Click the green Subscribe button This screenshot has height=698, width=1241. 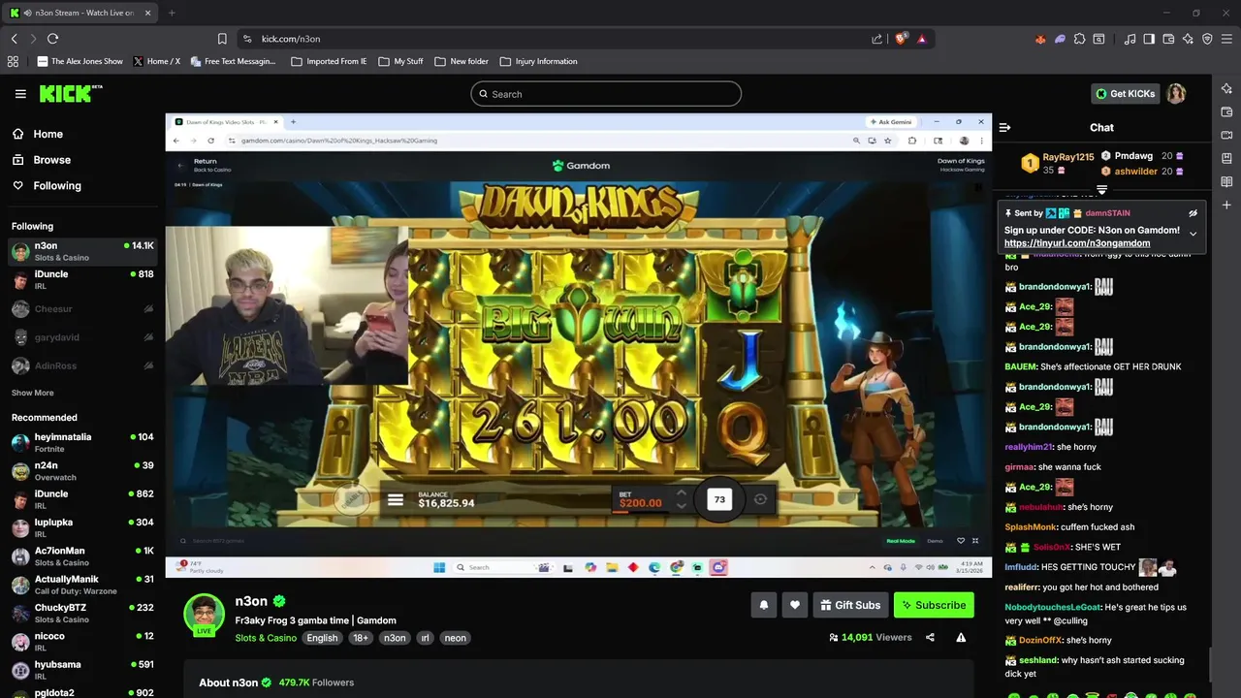[934, 605]
